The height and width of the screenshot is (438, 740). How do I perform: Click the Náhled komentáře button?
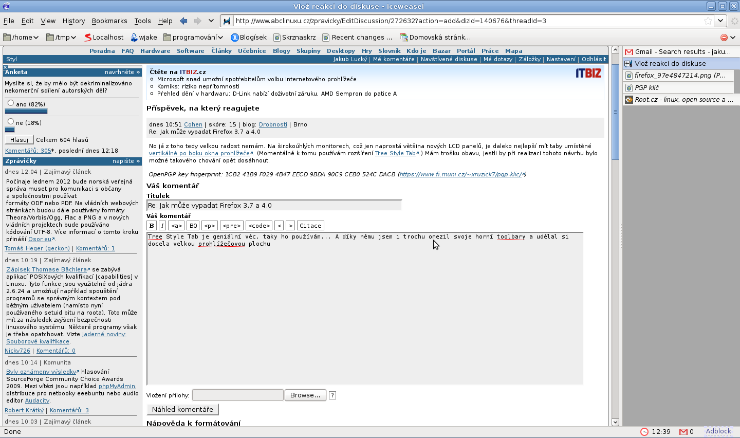point(182,410)
